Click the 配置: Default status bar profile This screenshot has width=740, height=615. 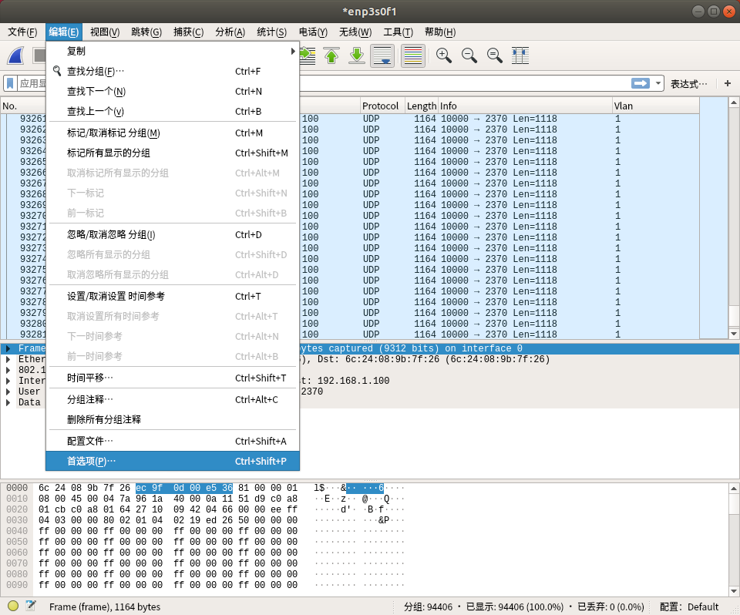(688, 607)
